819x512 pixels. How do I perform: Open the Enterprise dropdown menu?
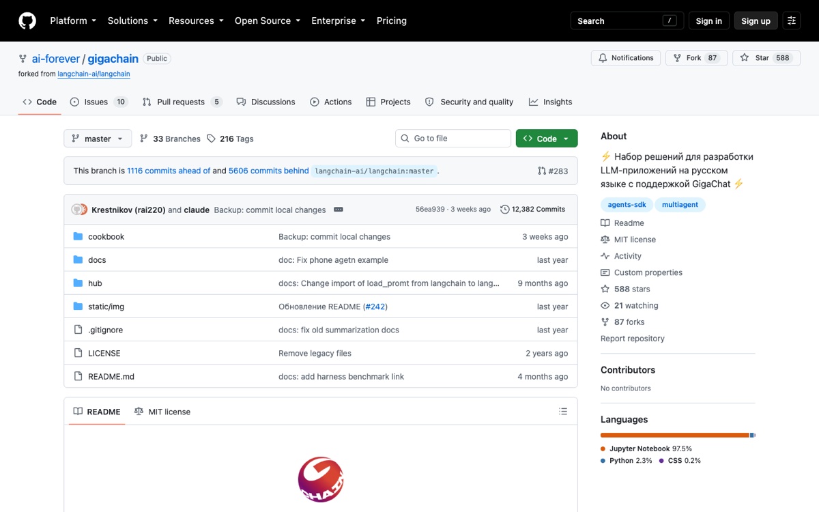click(x=339, y=20)
